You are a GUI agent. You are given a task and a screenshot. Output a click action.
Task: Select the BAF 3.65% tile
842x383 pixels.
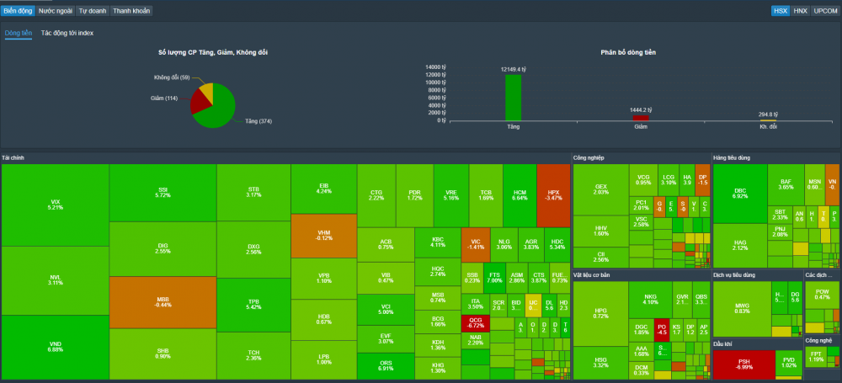click(x=786, y=184)
